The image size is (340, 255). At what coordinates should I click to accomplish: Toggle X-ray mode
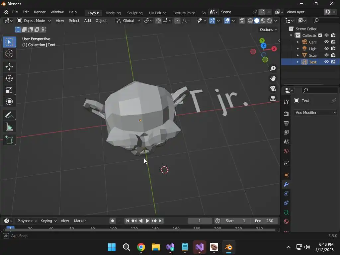click(242, 21)
